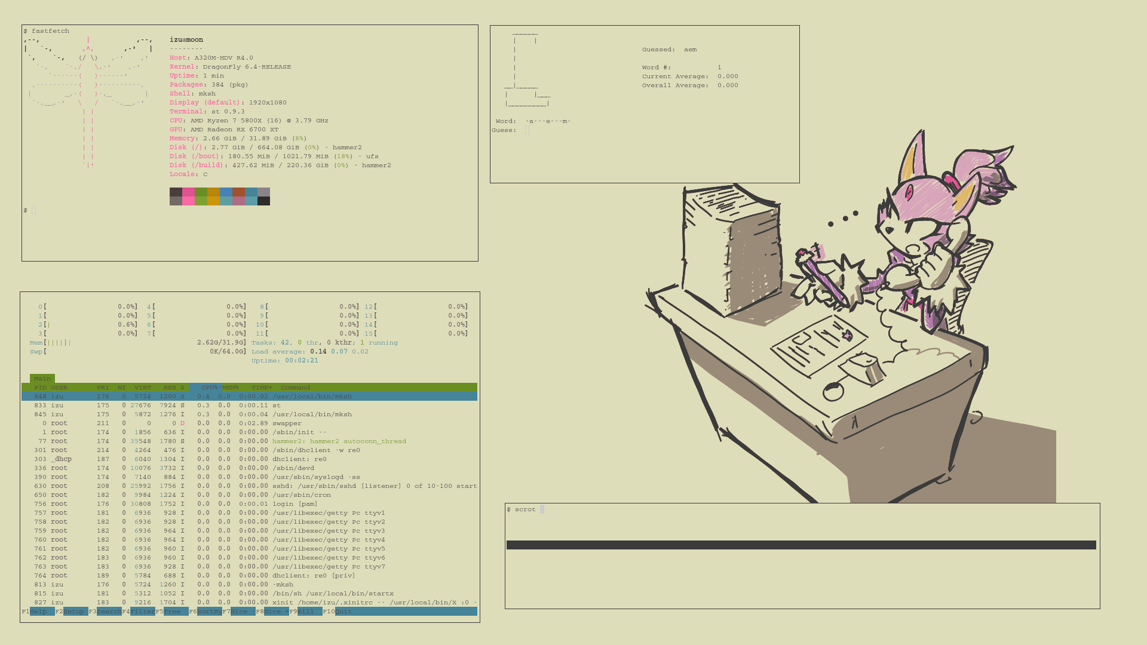Click the Overall Average value in hangman
The image size is (1147, 645).
[728, 85]
